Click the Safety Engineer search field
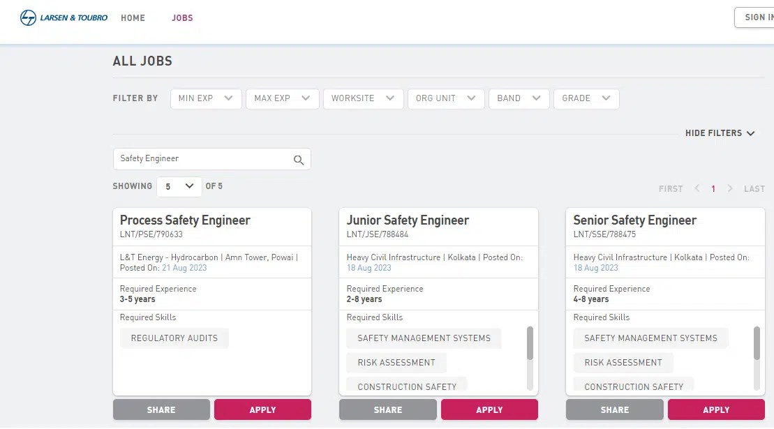 (202, 159)
